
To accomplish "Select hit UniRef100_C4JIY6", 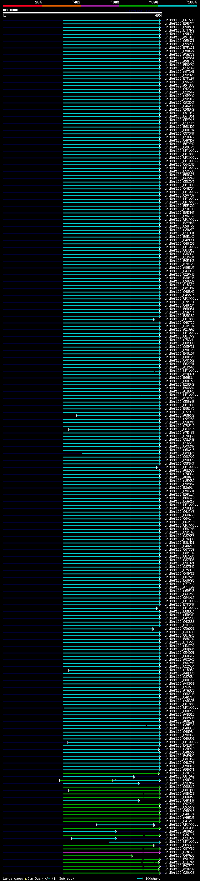I will 179,512.
